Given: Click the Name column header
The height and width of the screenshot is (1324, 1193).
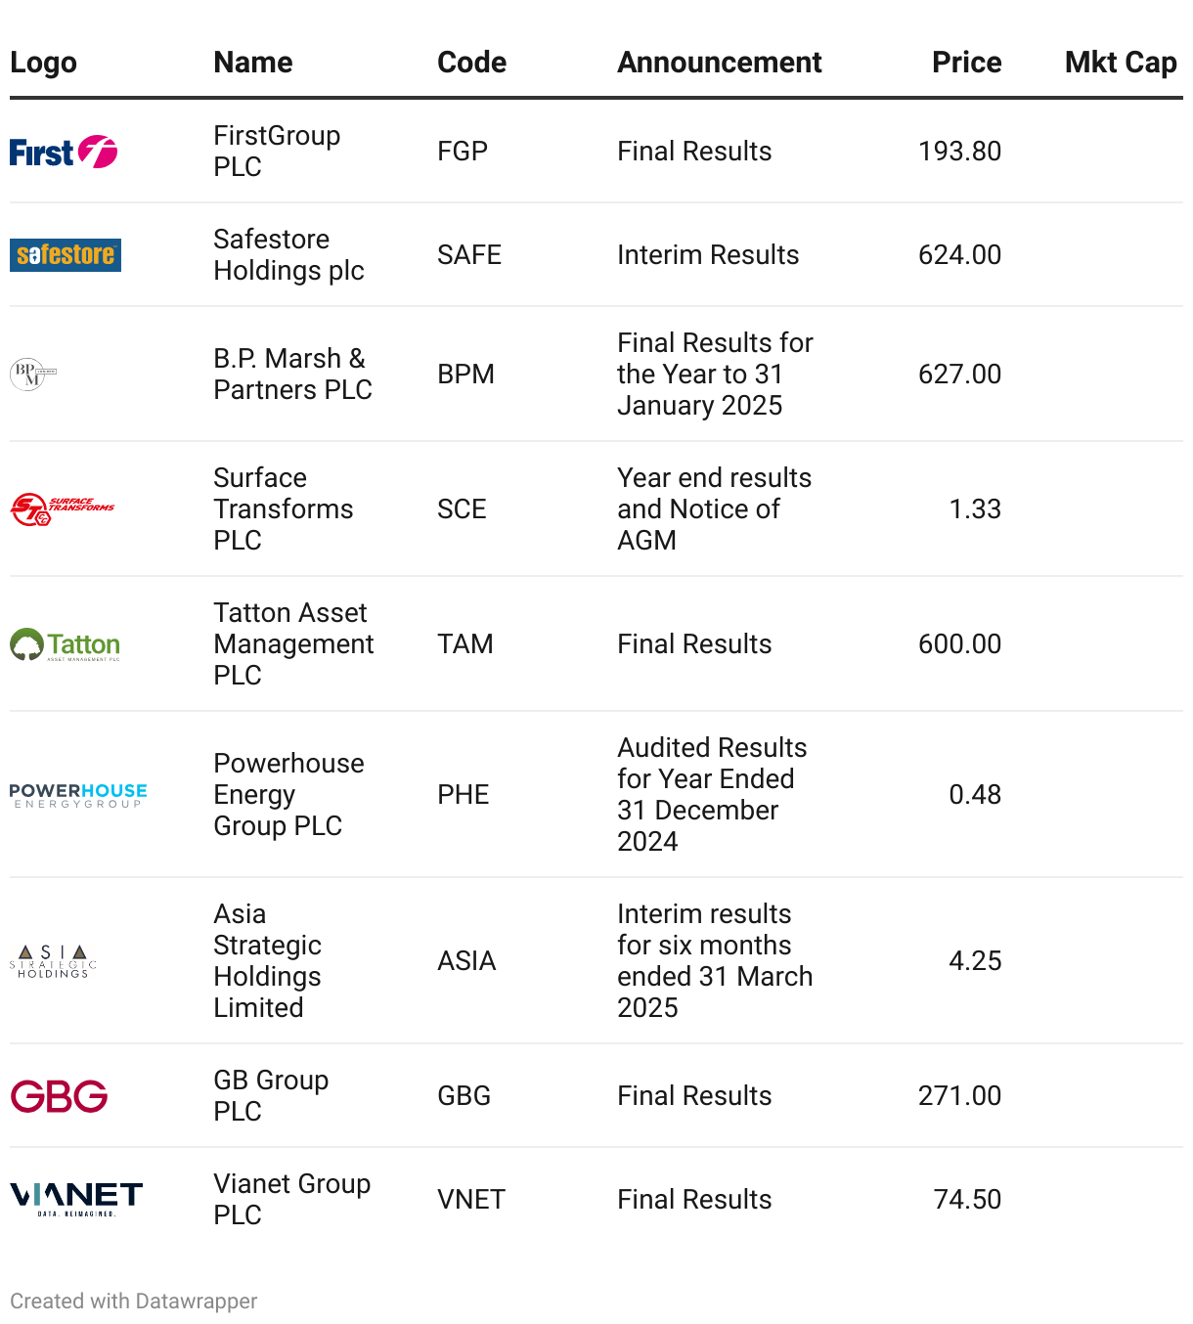Looking at the screenshot, I should [x=253, y=63].
